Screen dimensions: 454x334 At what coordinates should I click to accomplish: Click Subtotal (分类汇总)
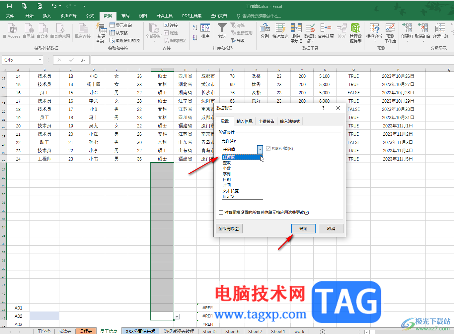point(440,31)
